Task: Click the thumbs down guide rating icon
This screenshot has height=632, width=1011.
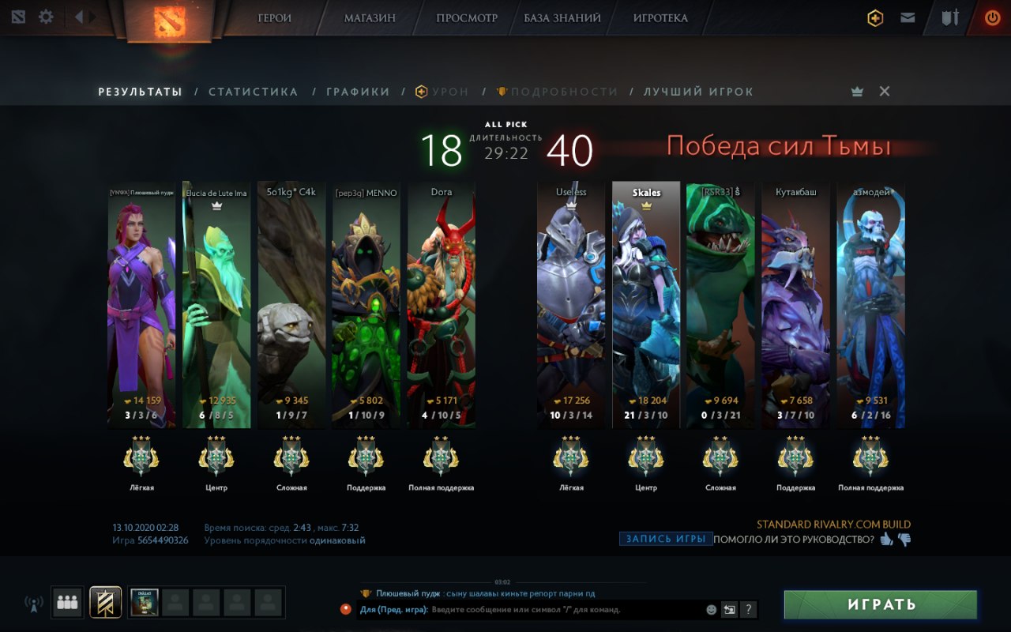Action: [x=904, y=540]
